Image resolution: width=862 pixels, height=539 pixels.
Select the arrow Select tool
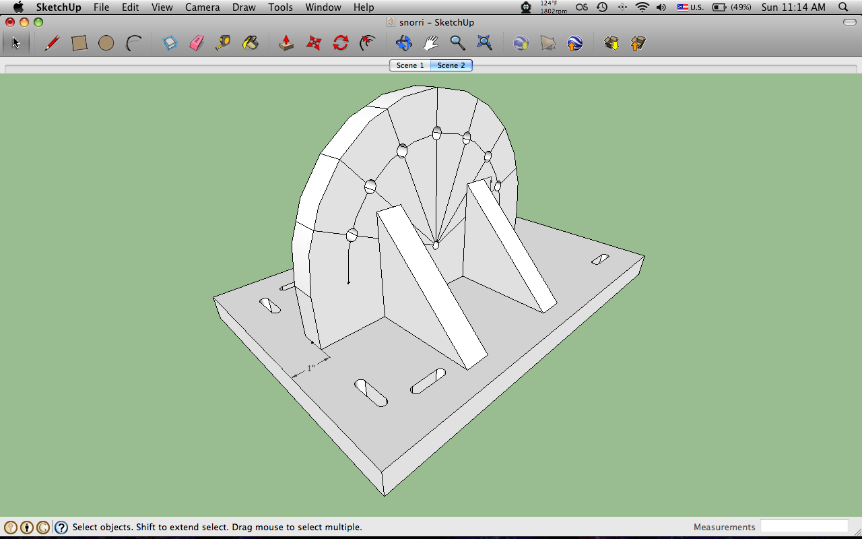pos(16,43)
